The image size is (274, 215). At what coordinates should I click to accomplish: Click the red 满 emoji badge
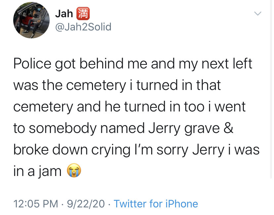click(x=83, y=14)
